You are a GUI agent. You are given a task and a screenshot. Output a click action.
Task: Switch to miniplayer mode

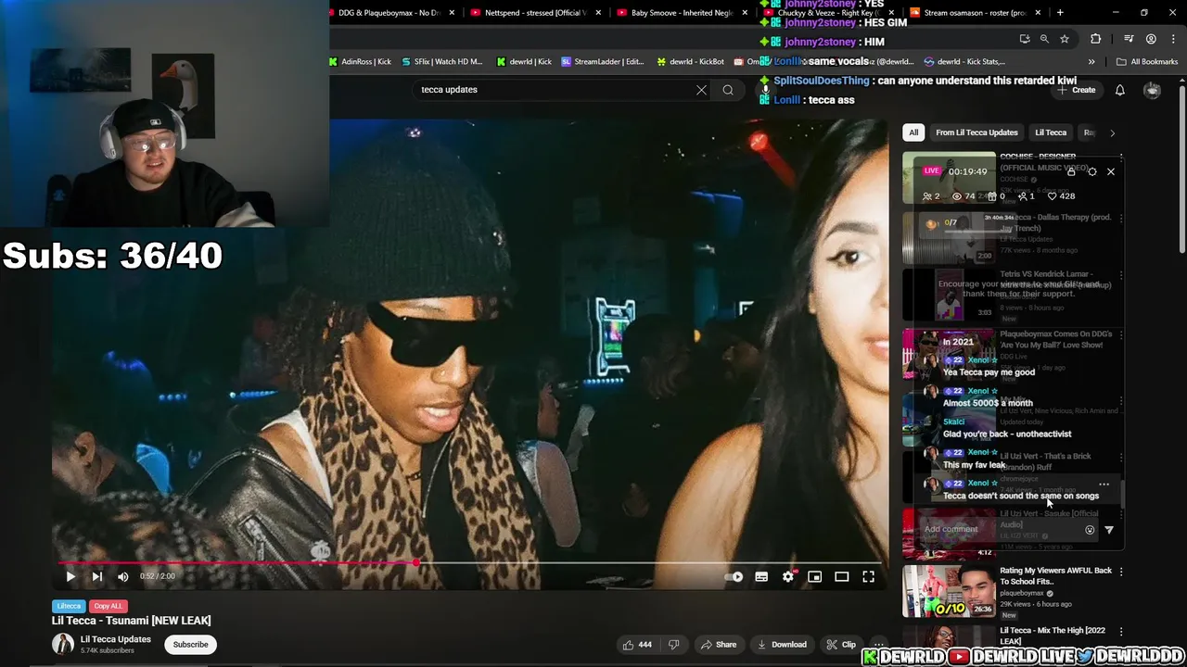pos(814,576)
